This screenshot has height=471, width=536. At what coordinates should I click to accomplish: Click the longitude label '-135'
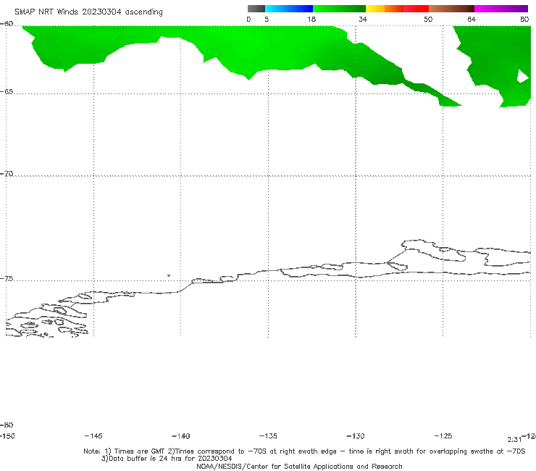tap(268, 435)
